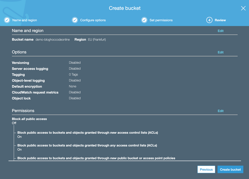Edit the Name and region section
The height and width of the screenshot is (179, 249).
coord(220,31)
